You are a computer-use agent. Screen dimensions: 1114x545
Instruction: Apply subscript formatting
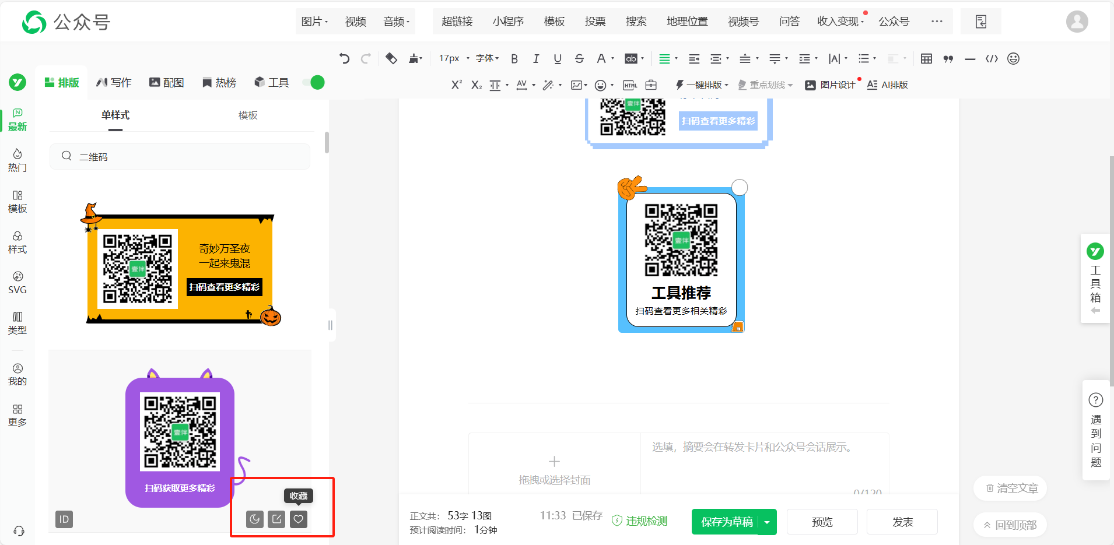pos(477,85)
